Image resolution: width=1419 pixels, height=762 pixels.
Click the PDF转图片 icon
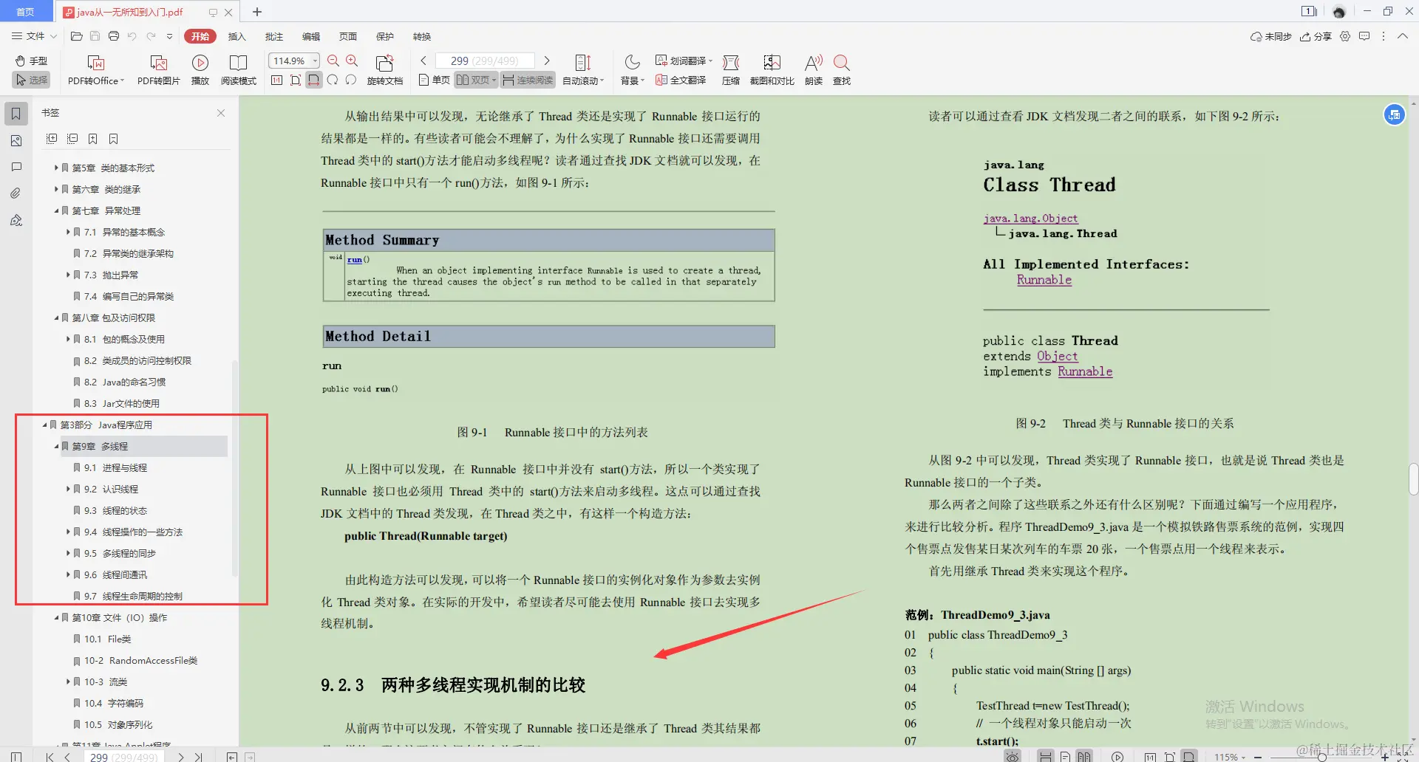(x=158, y=71)
